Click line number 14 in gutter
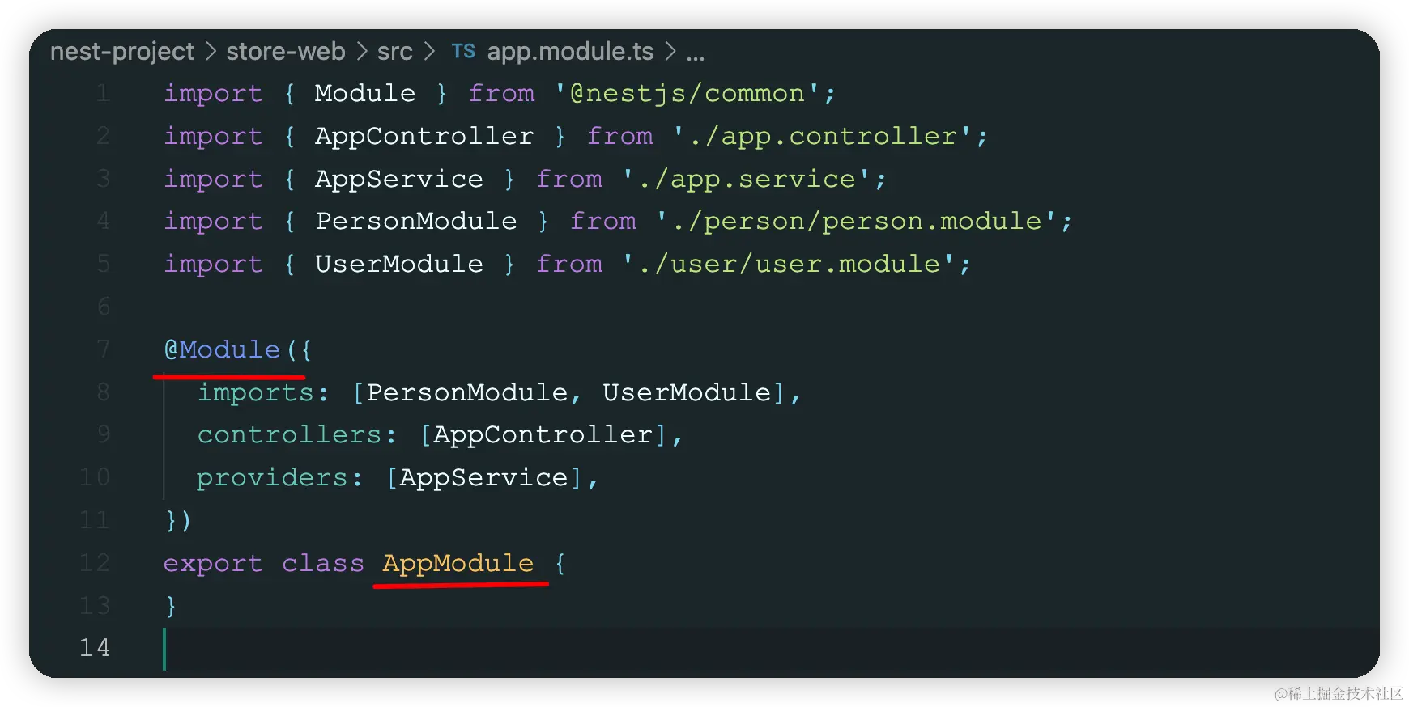 click(x=95, y=648)
